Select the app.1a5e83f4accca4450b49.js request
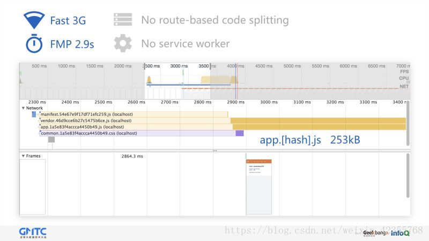Image resolution: width=429 pixels, height=241 pixels. [223, 127]
